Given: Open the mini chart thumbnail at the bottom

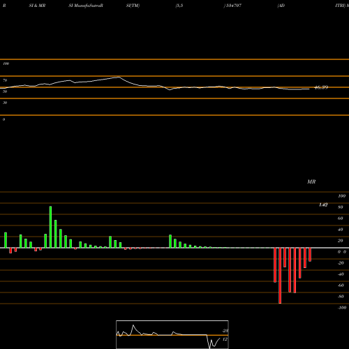Looking at the screenshot, I should pos(172,334).
